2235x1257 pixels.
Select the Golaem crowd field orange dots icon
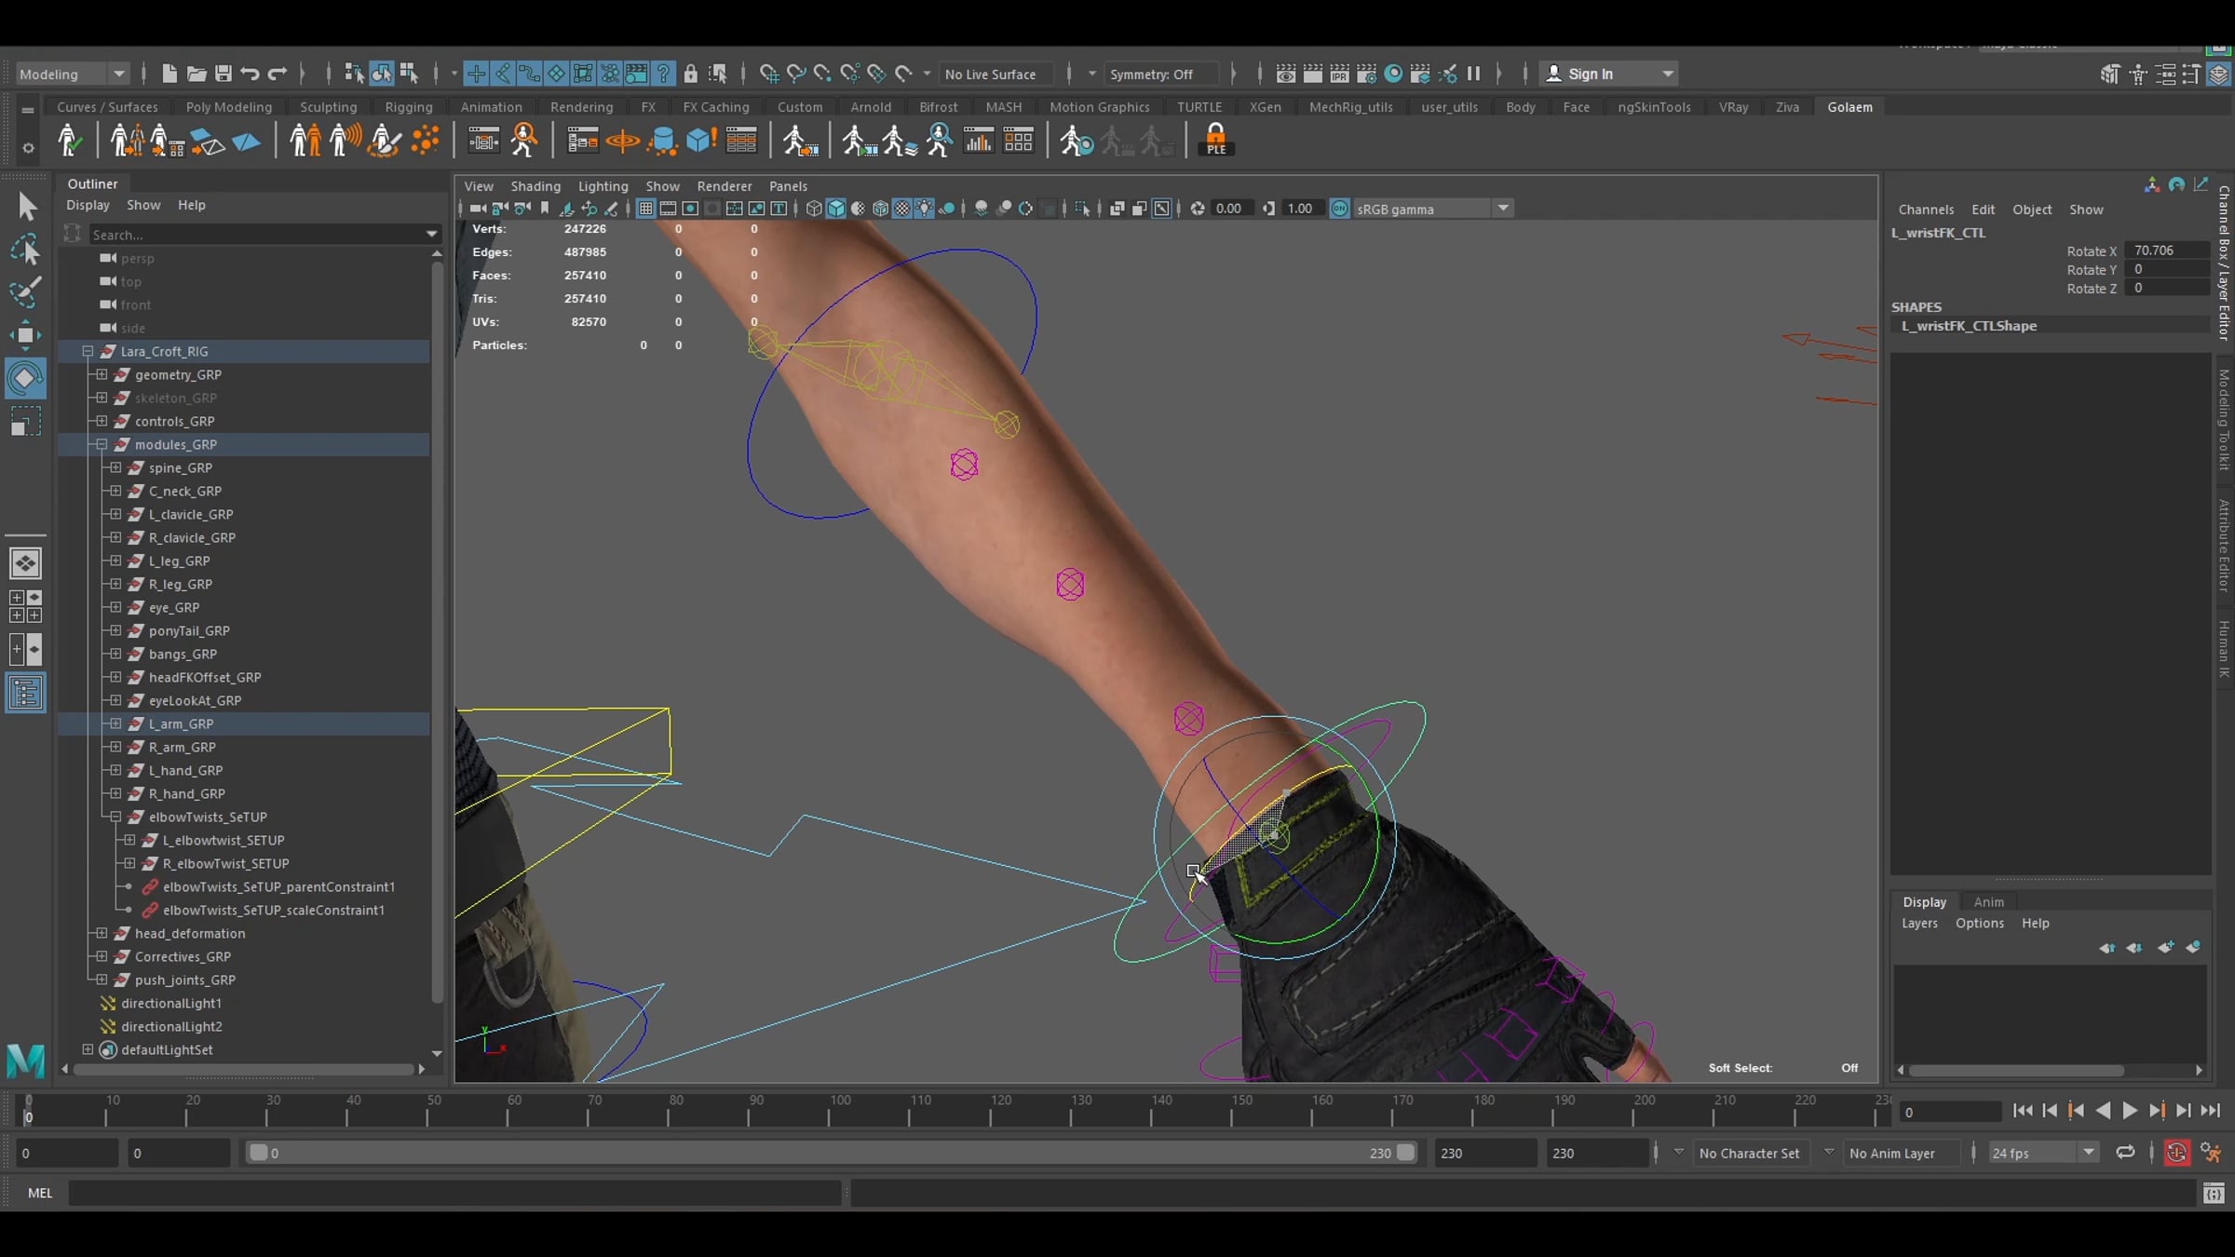click(x=425, y=141)
